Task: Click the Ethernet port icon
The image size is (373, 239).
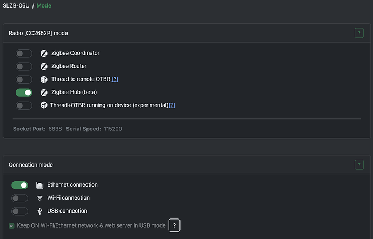Action: coord(39,185)
